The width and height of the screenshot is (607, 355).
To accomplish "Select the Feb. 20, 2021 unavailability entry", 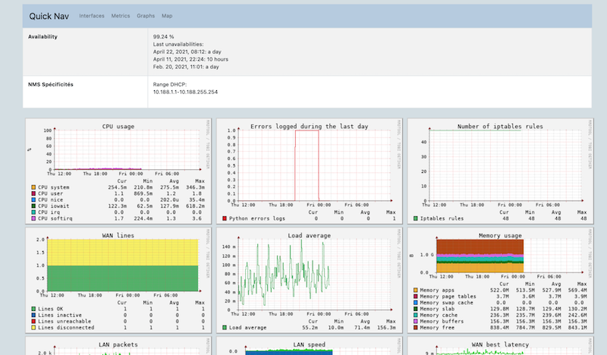I will point(186,67).
